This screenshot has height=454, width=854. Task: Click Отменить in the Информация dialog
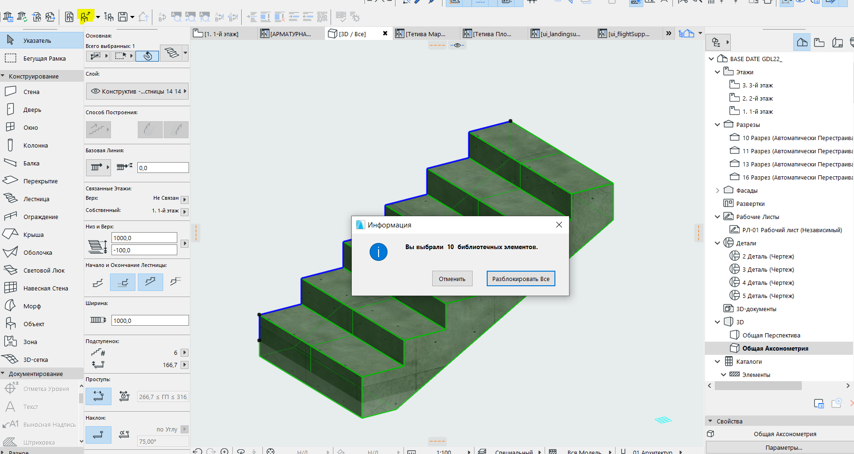tap(452, 279)
